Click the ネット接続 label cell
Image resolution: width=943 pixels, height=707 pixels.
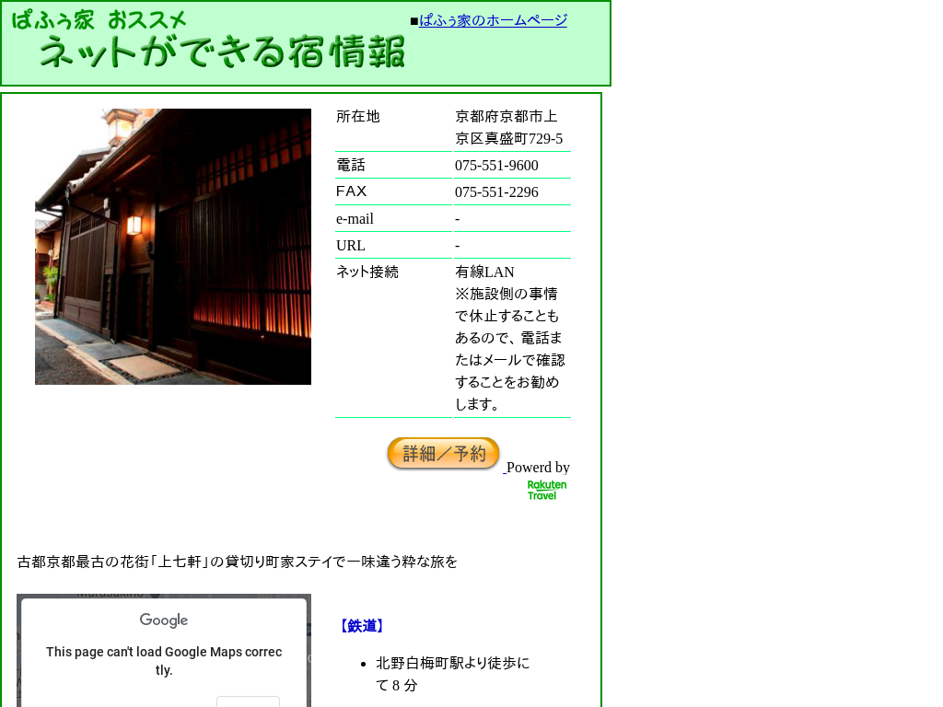[393, 338]
